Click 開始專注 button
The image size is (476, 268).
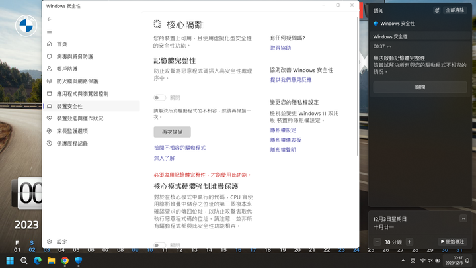tap(452, 242)
